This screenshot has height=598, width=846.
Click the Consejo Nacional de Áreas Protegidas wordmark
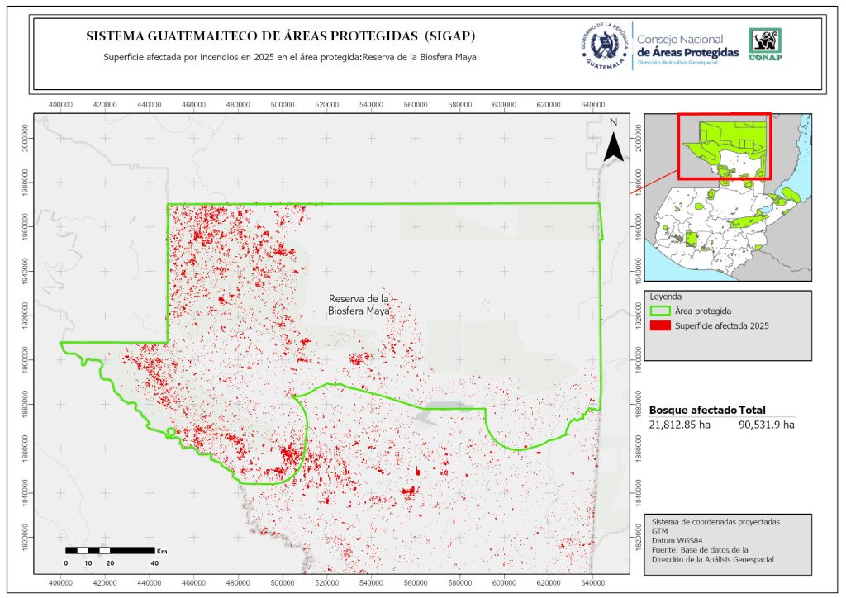[687, 46]
